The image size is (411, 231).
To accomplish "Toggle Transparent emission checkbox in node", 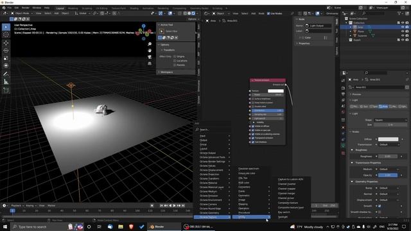I will coord(253,138).
